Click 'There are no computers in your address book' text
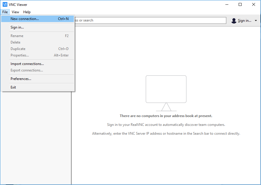The width and height of the screenshot is (261, 185). click(166, 116)
